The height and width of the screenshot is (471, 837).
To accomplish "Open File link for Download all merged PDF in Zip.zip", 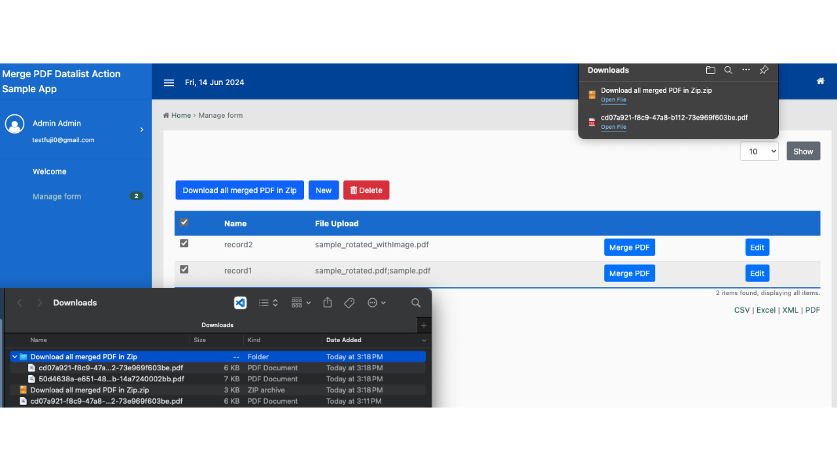I will (613, 100).
